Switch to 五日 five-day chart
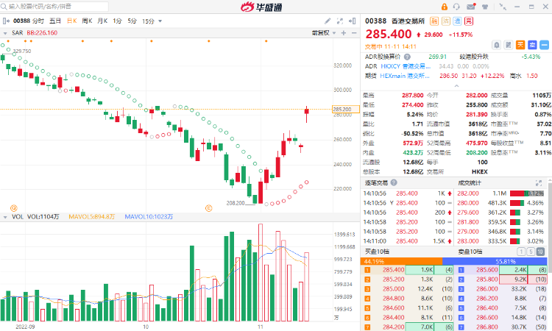552x331 pixels. click(x=55, y=21)
